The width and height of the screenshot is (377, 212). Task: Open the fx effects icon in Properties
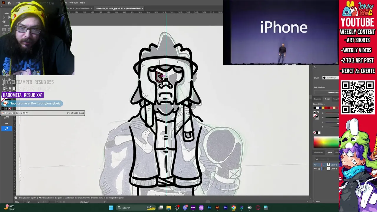pos(315,68)
